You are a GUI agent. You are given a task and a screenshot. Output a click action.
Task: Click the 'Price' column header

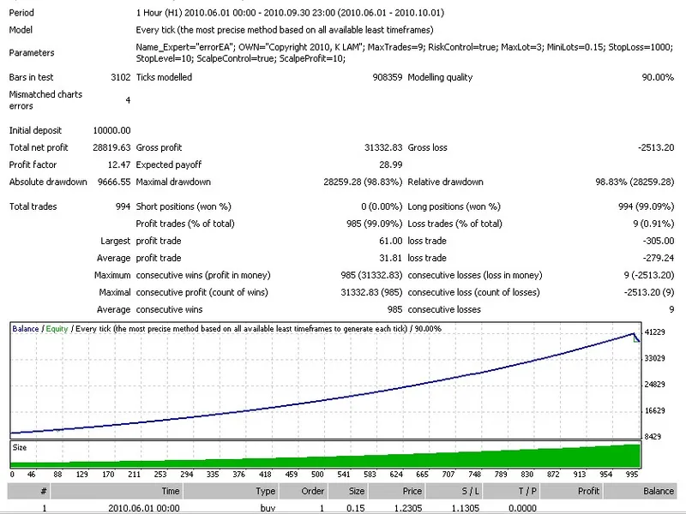(x=397, y=491)
